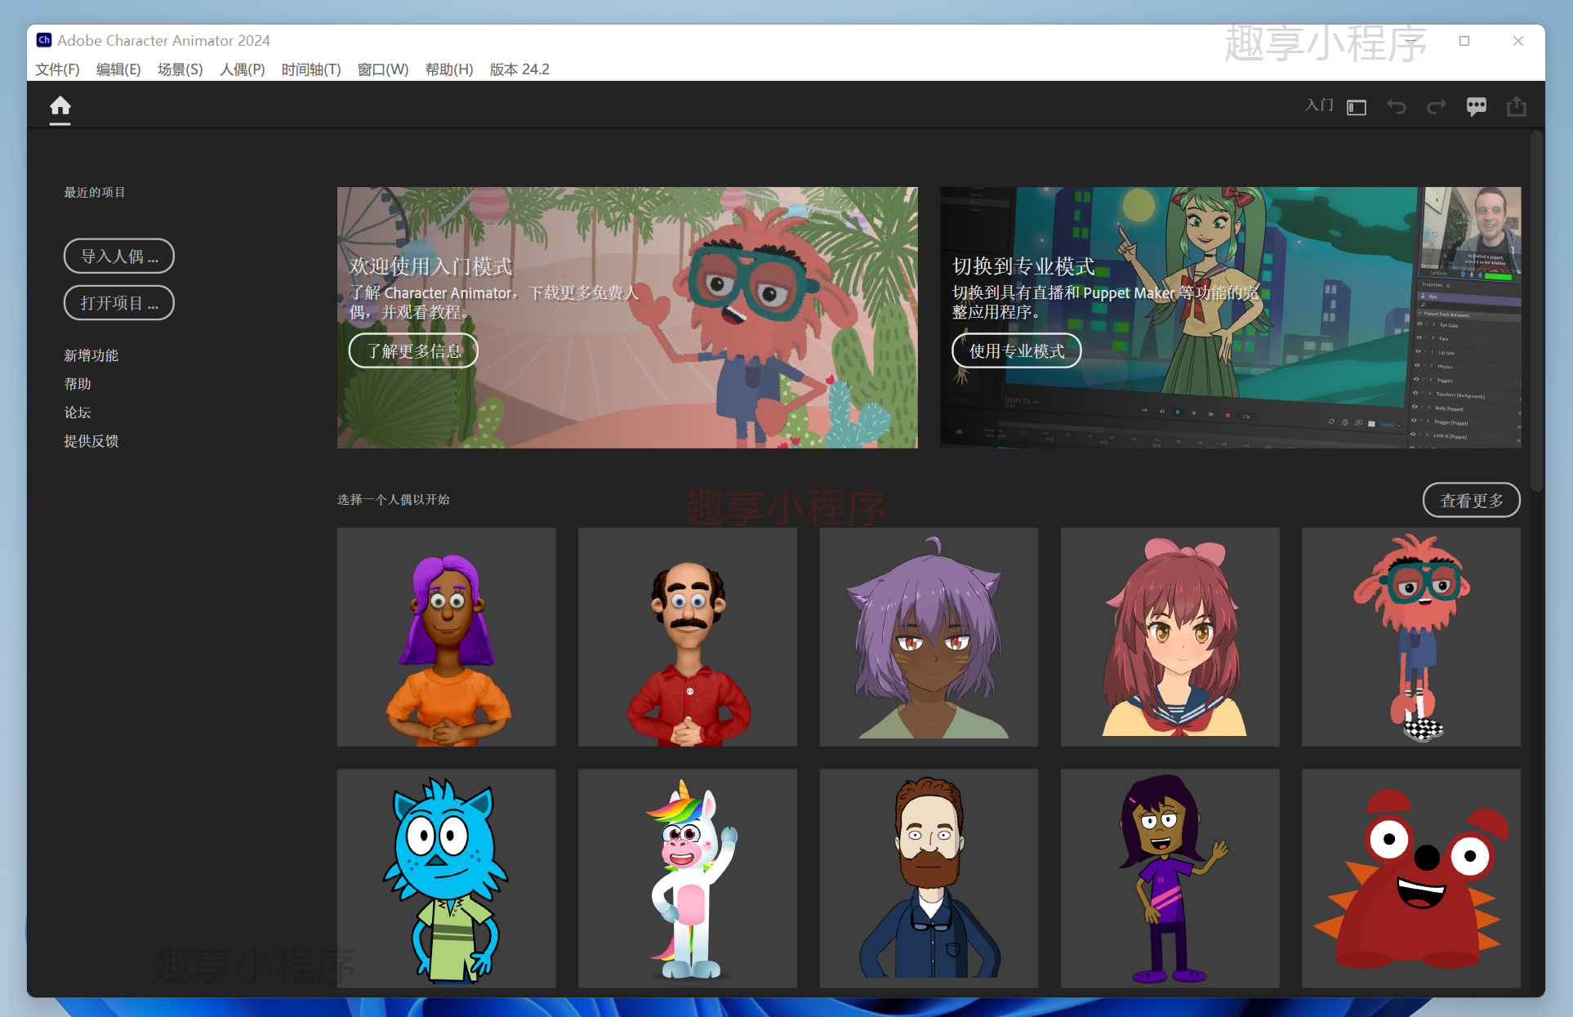The image size is (1573, 1017).
Task: Close the Character Animator window
Action: pyautogui.click(x=1518, y=41)
